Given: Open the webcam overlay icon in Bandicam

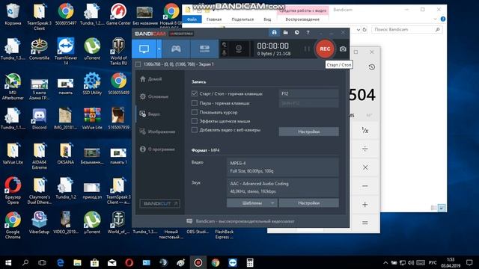Looking at the screenshot, I should tap(239, 49).
